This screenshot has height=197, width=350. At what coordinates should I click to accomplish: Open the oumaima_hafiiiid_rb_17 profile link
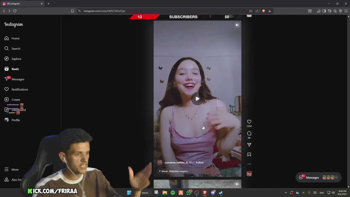[x=178, y=163]
